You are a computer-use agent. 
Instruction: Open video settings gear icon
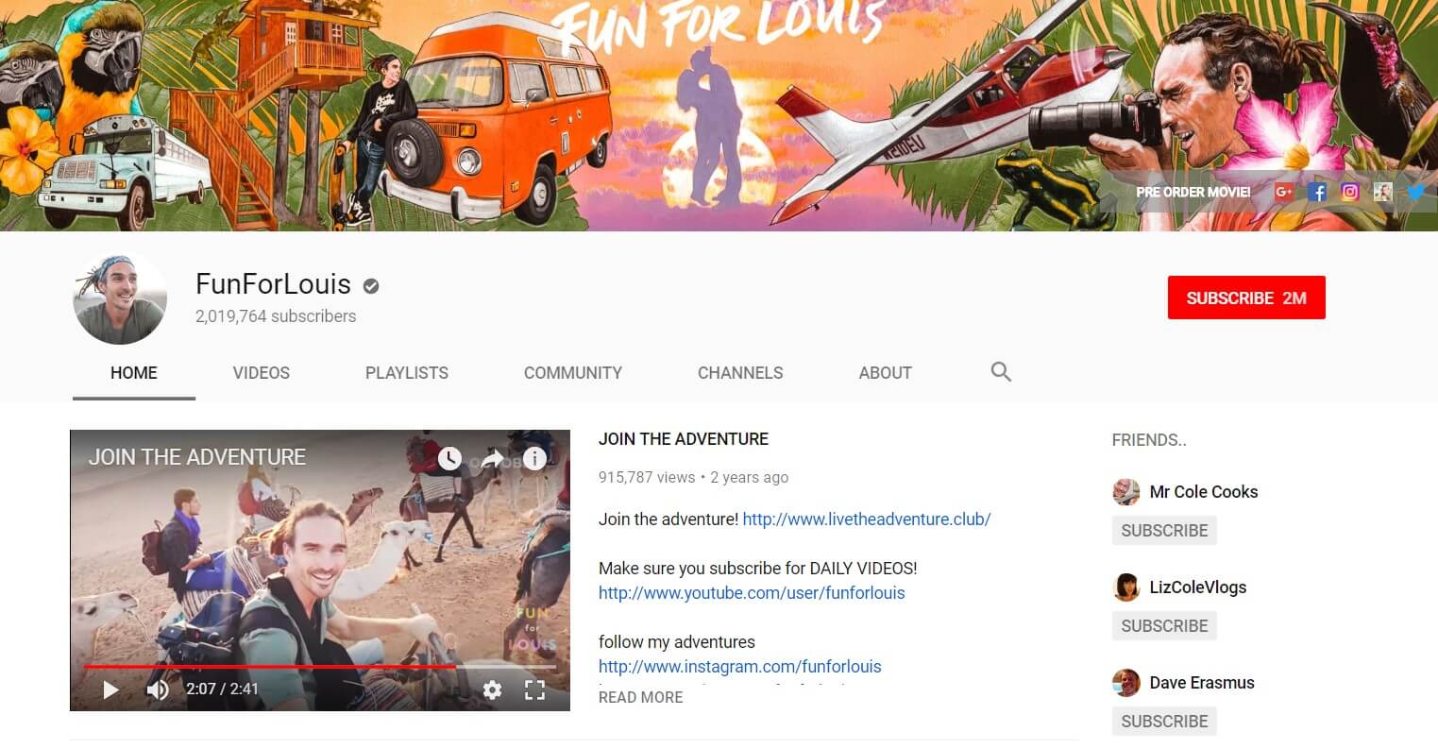492,689
